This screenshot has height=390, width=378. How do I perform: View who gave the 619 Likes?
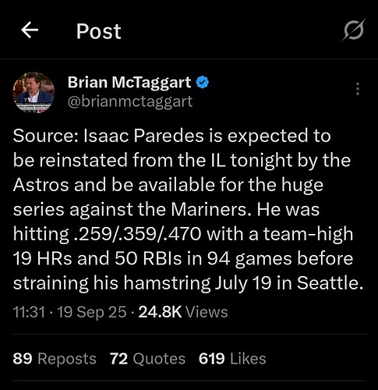tap(232, 359)
